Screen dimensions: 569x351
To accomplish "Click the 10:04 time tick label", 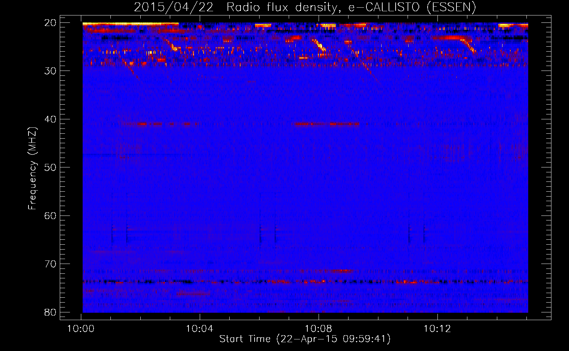I will (x=200, y=329).
